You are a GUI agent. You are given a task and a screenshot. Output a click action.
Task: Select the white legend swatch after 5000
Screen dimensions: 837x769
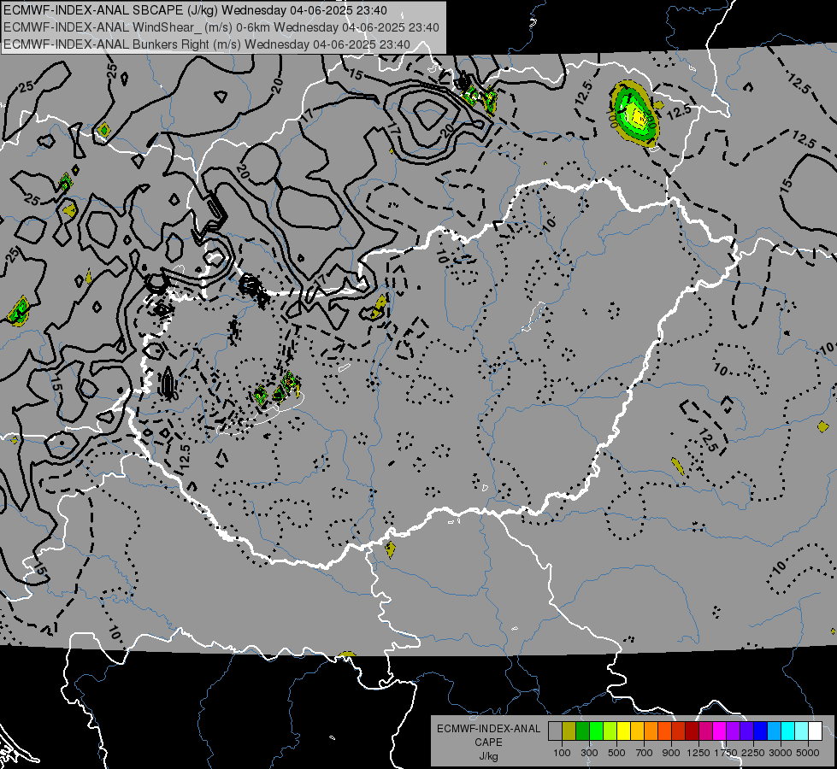pos(815,731)
